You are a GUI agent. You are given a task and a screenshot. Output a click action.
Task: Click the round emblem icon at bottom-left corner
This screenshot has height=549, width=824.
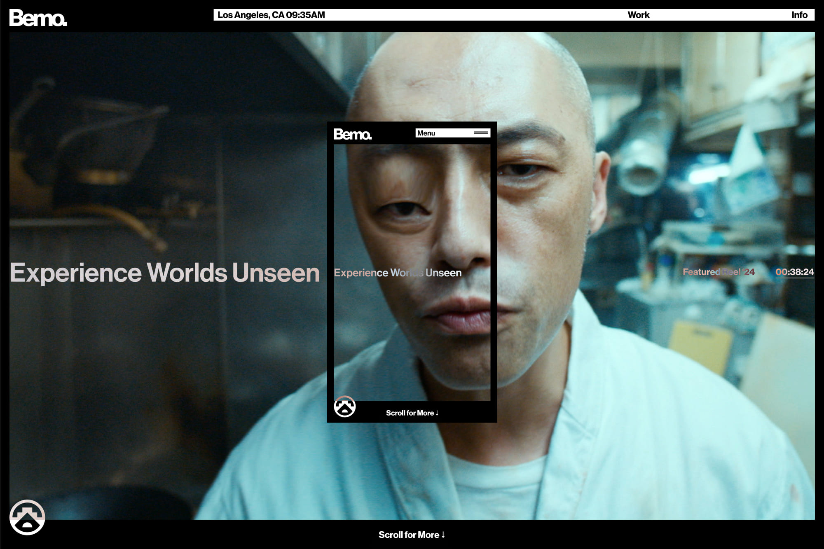click(x=27, y=517)
